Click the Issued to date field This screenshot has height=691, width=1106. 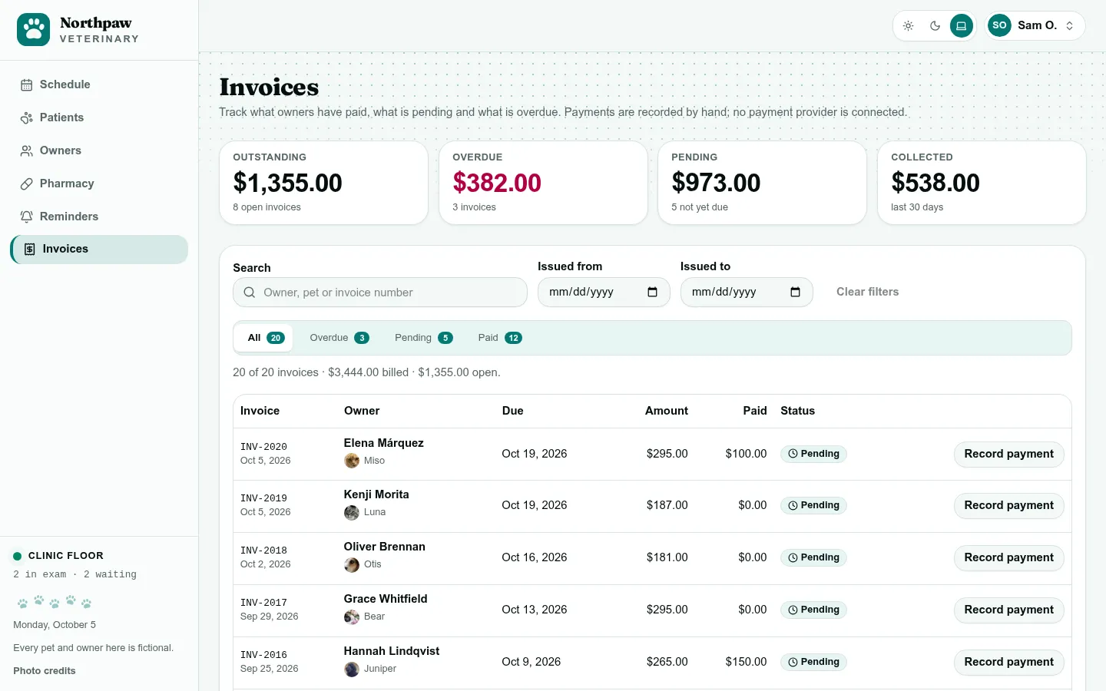pos(747,292)
